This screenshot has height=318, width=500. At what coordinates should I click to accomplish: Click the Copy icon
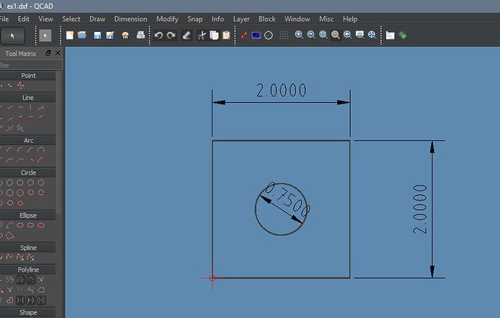[214, 35]
